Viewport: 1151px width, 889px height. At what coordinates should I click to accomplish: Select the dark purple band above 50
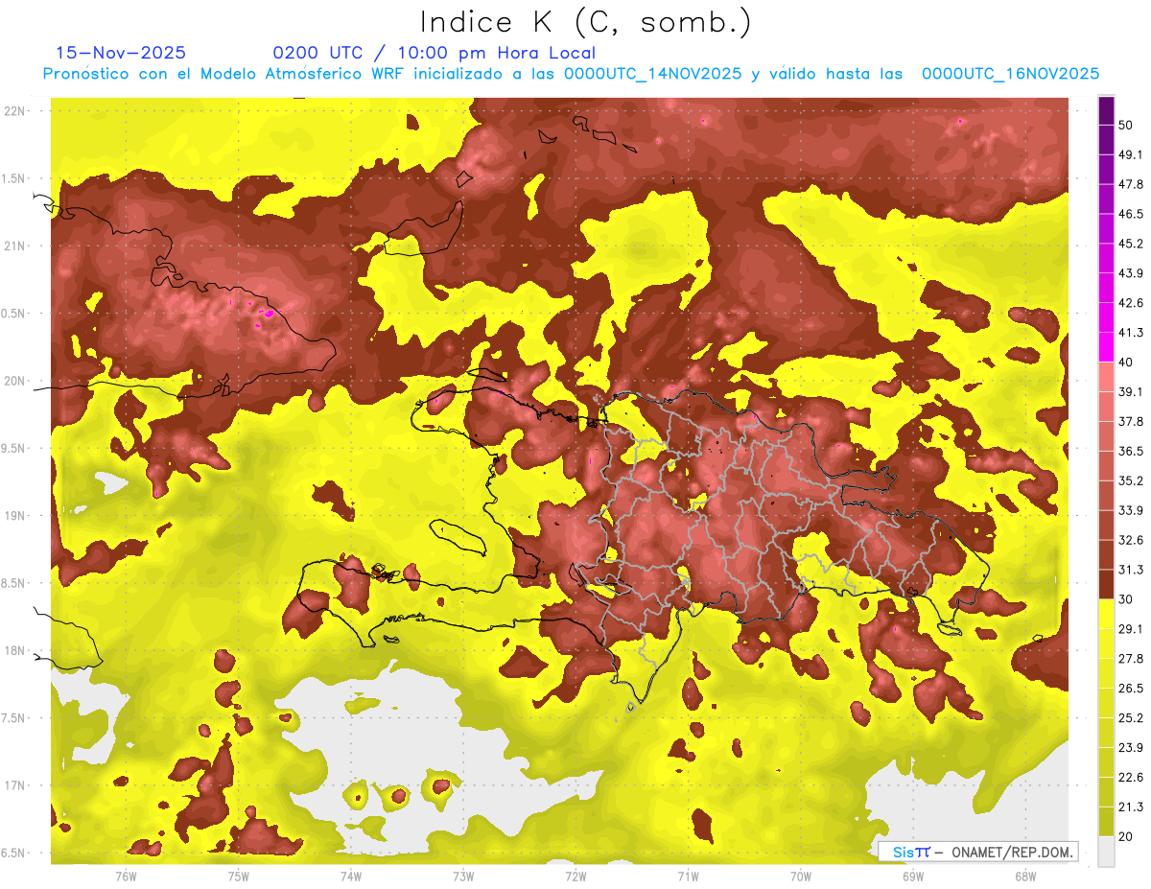(1106, 111)
